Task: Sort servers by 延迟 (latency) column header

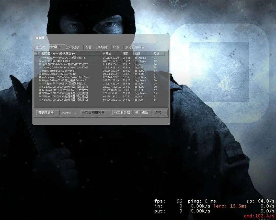Action: click(159, 54)
